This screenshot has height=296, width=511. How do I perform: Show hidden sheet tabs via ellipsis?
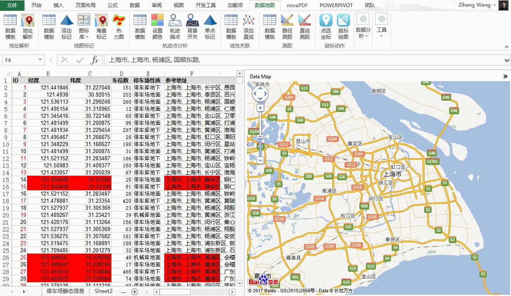(123, 291)
